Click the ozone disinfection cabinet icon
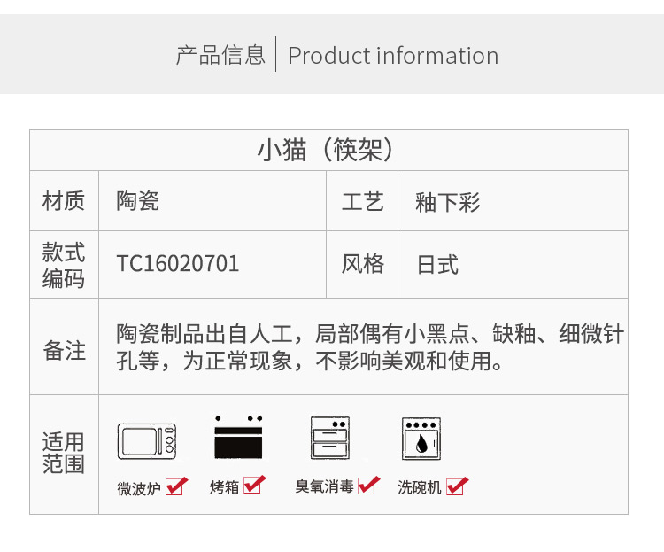664x552 pixels. click(x=330, y=438)
